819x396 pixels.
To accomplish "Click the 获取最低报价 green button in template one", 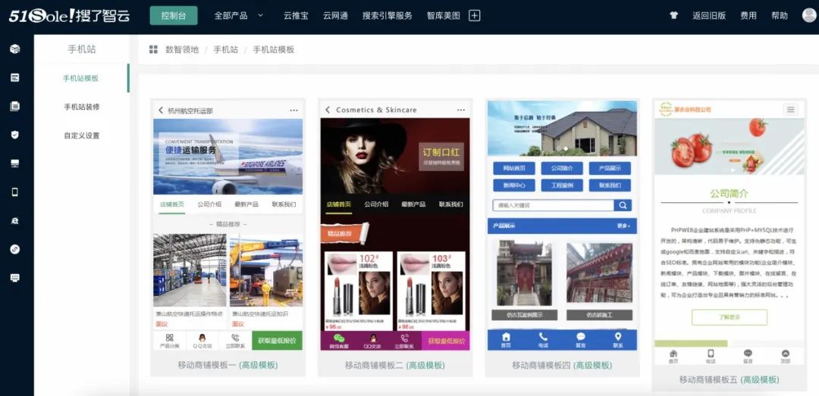I will click(277, 341).
